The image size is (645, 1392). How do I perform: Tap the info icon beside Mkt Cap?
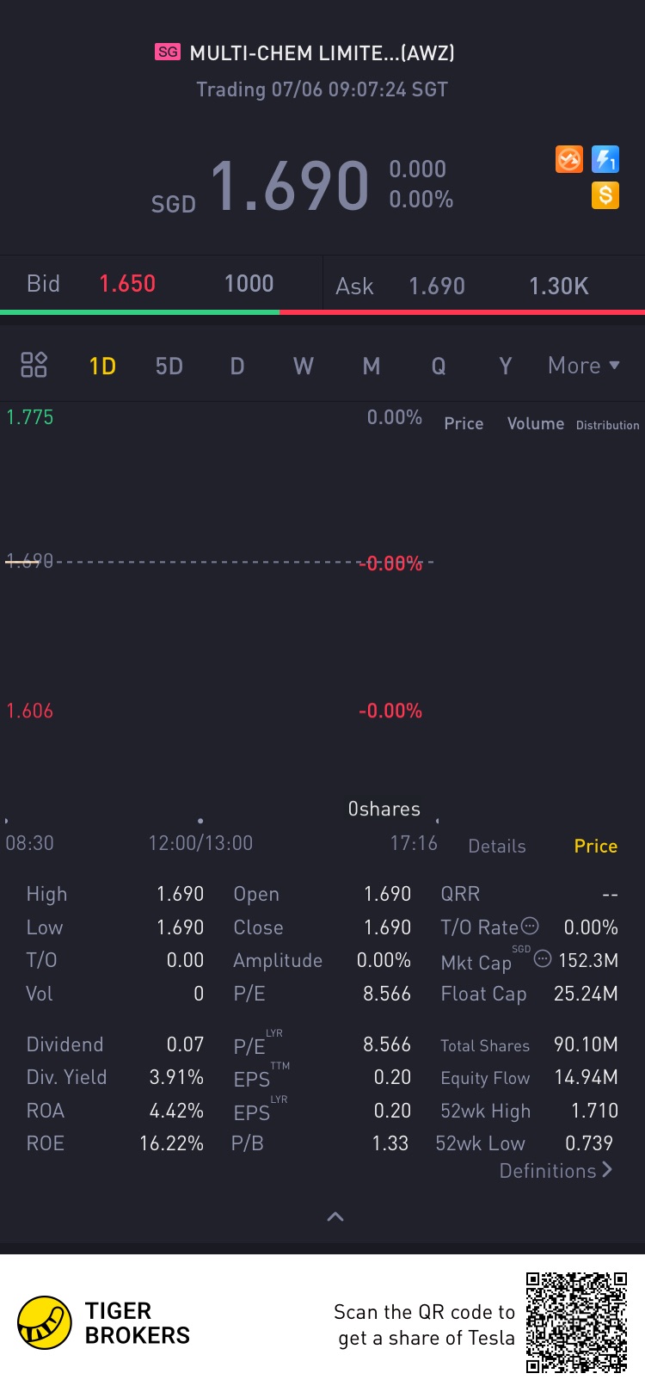point(543,958)
